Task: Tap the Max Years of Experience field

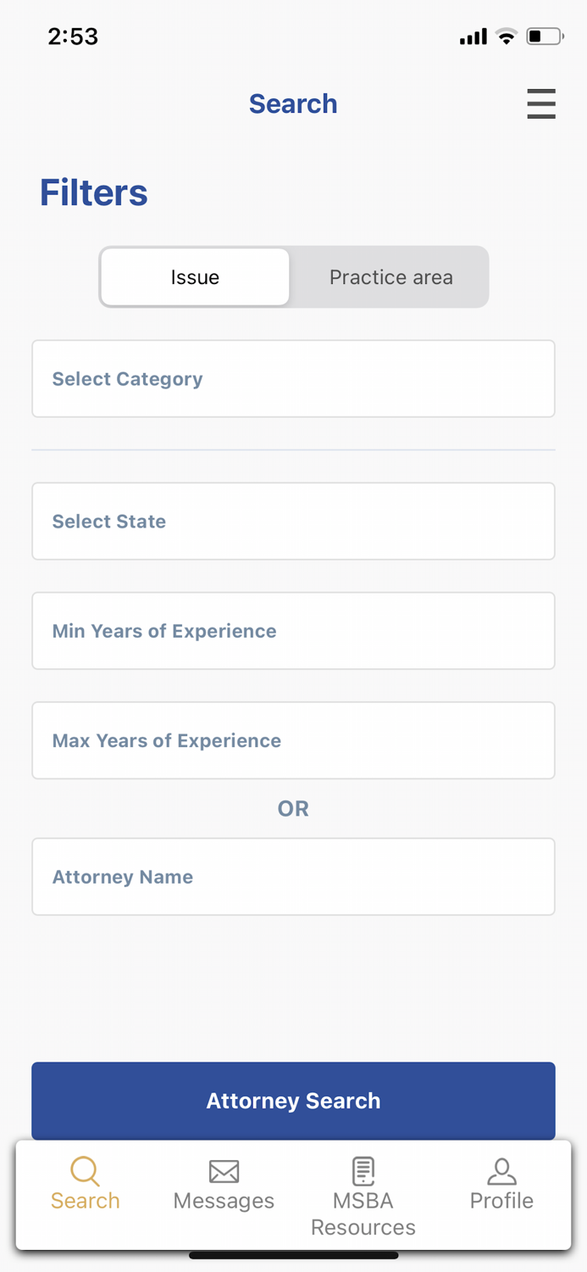Action: pyautogui.click(x=293, y=740)
